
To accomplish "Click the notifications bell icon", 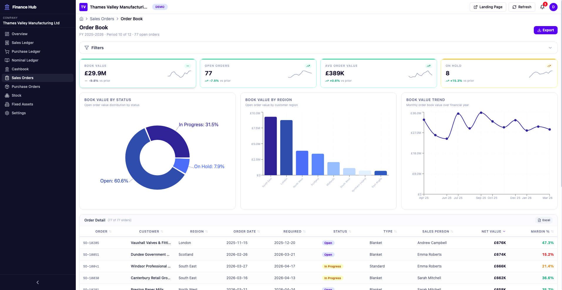I will pos(542,7).
